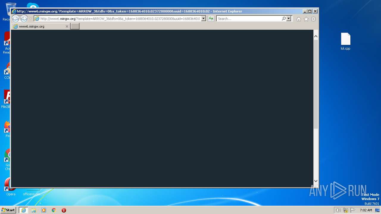The image size is (381, 214).
Task: Click the scrollbar up arrow
Action: (316, 36)
